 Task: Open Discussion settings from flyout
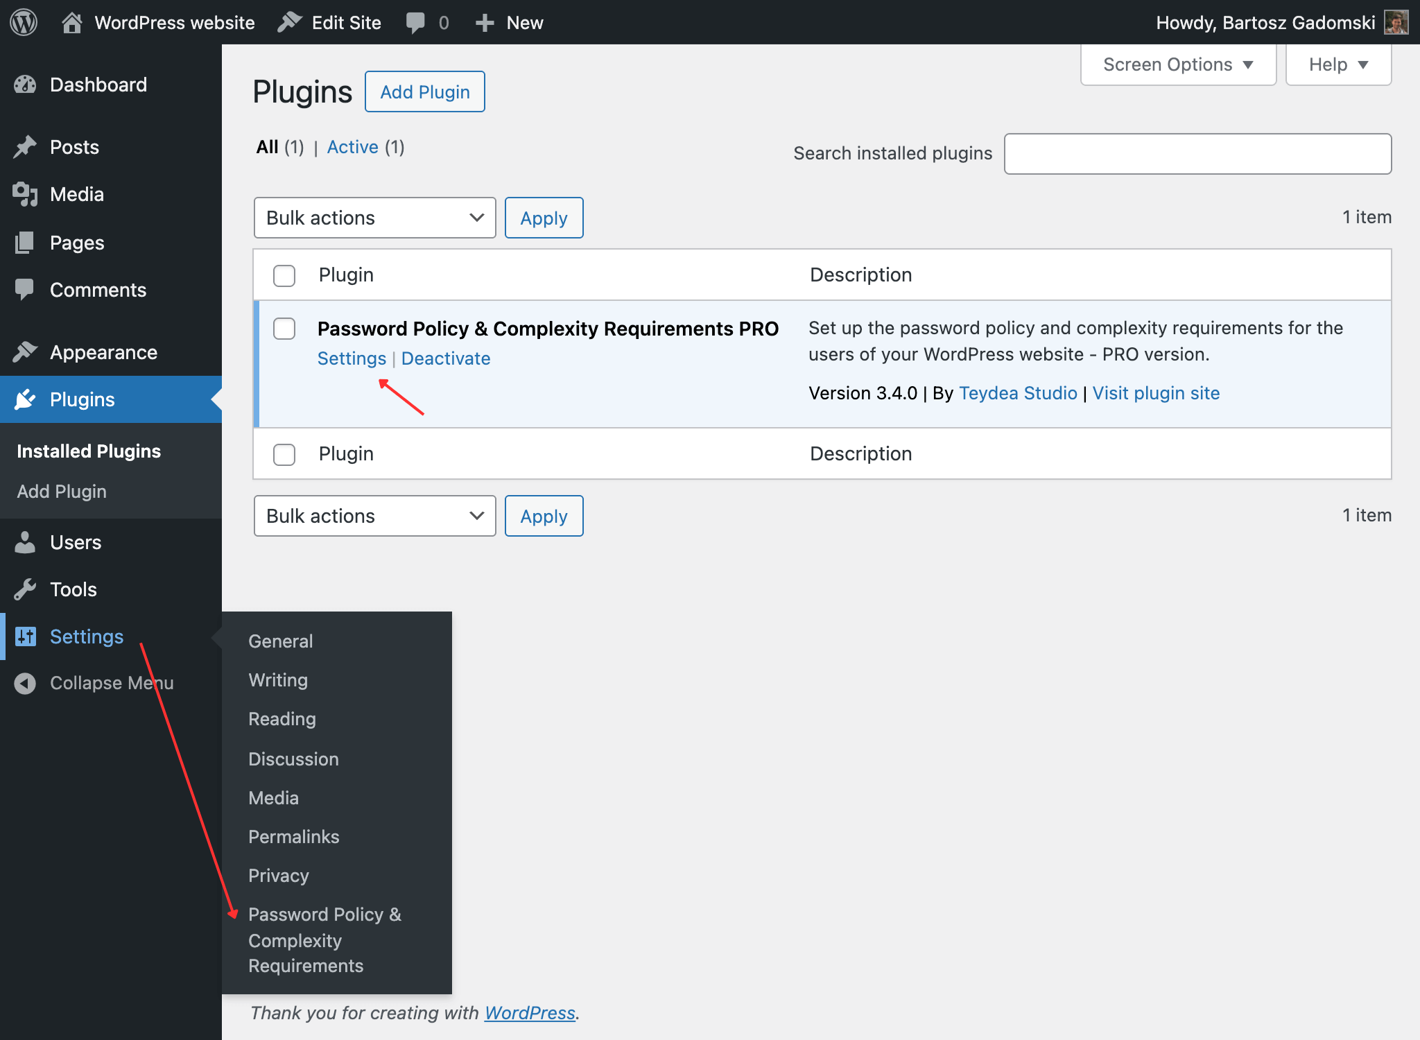coord(293,759)
